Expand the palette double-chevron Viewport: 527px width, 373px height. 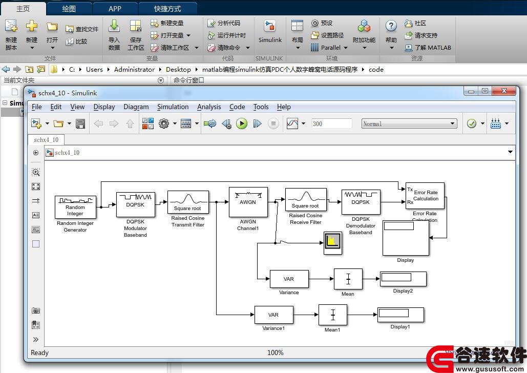point(36,339)
